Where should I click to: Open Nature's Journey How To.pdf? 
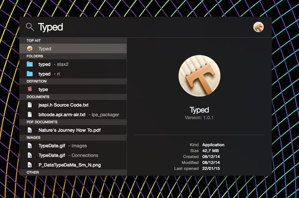coord(69,130)
